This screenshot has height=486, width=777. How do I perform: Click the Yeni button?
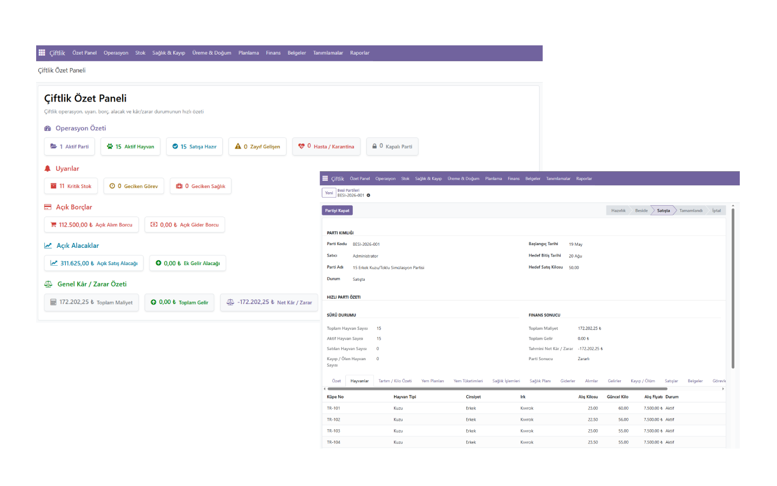coord(329,193)
